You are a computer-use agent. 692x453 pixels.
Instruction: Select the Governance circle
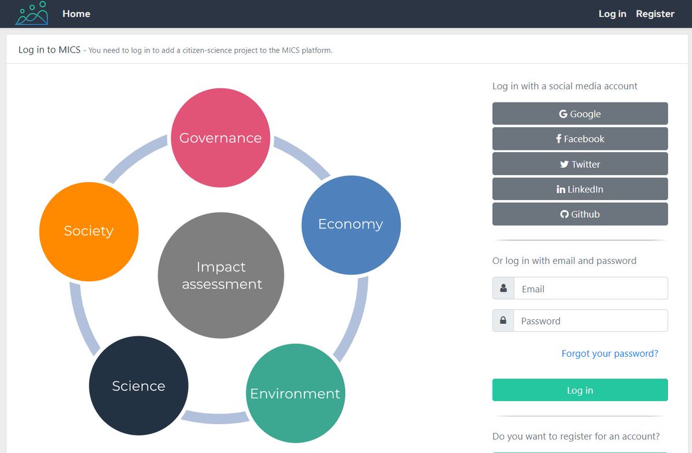220,138
